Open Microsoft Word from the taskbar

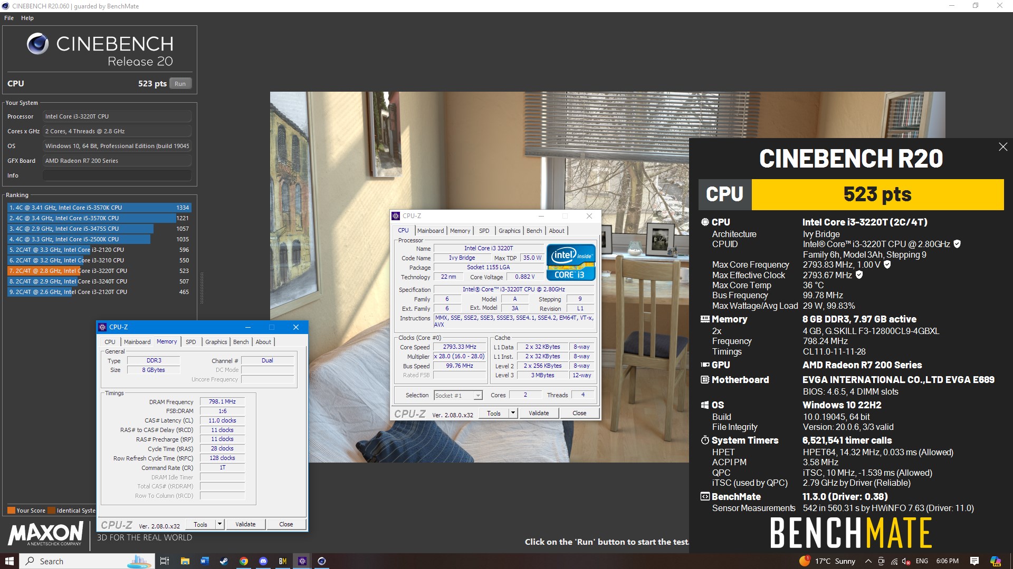204,561
